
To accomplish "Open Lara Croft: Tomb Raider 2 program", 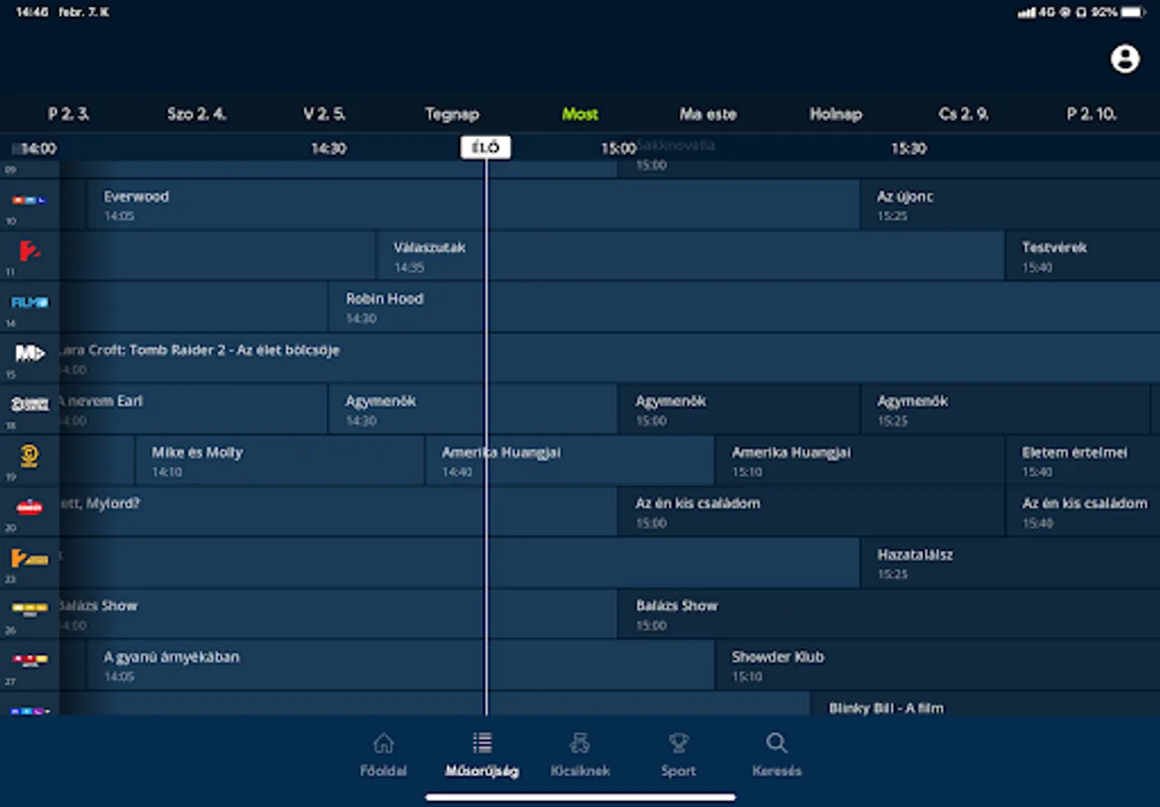I will [610, 358].
